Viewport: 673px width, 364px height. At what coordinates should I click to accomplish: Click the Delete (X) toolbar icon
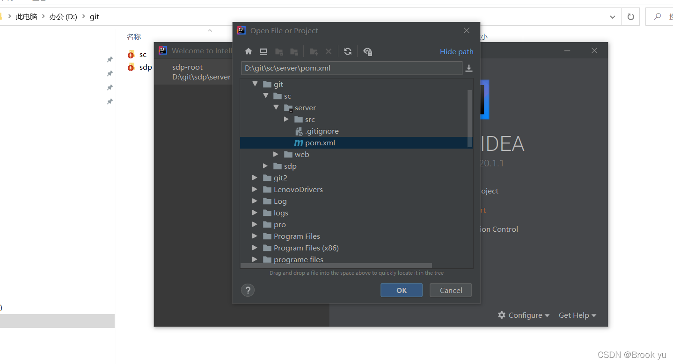(329, 51)
